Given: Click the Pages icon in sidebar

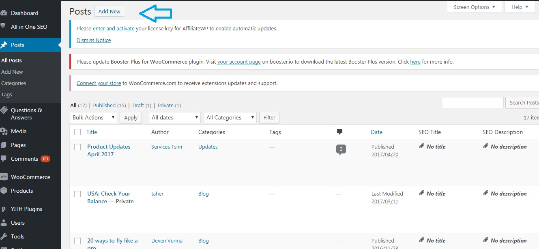Looking at the screenshot, I should point(4,145).
